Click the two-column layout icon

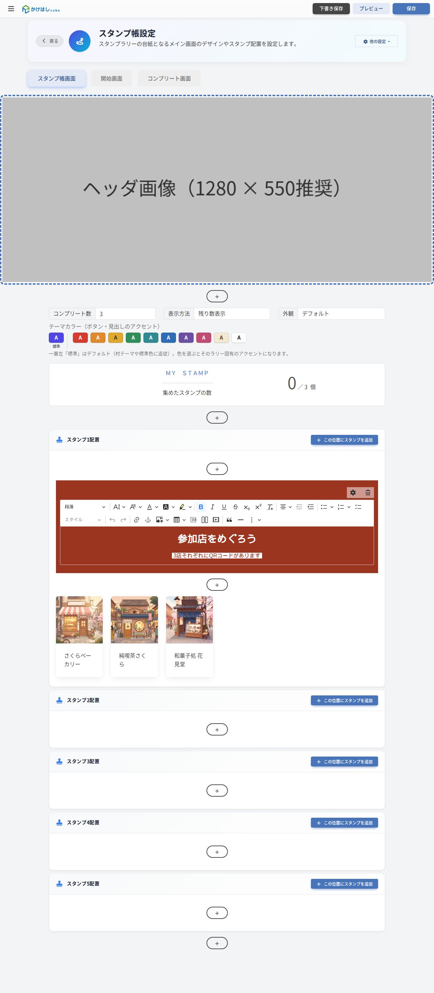pos(205,520)
